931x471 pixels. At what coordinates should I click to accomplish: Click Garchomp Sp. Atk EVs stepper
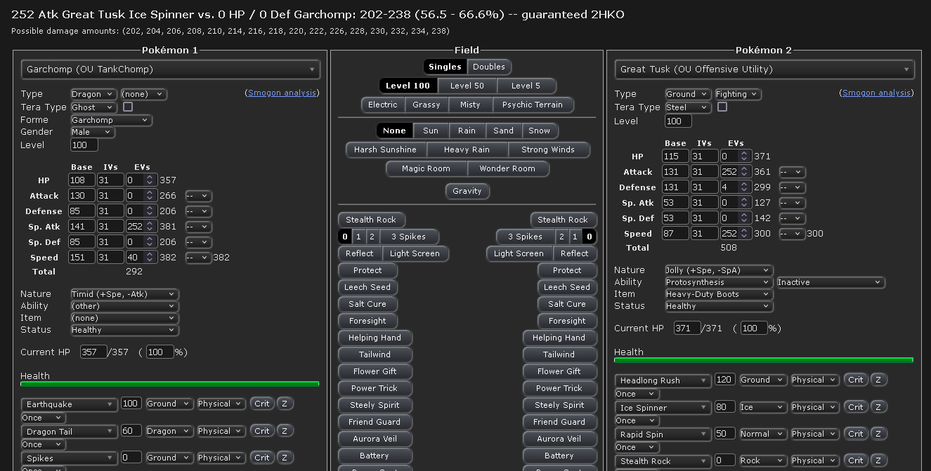click(148, 227)
